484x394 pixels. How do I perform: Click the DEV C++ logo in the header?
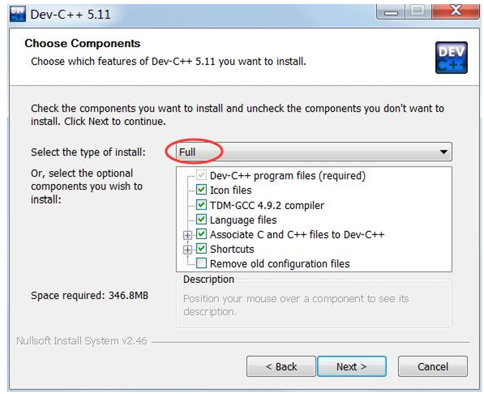pos(452,57)
